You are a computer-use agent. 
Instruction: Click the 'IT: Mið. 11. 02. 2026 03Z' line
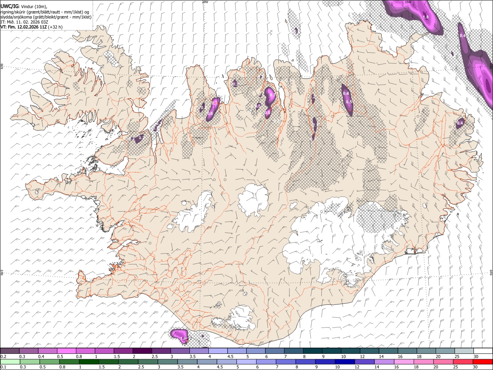[x=24, y=22]
